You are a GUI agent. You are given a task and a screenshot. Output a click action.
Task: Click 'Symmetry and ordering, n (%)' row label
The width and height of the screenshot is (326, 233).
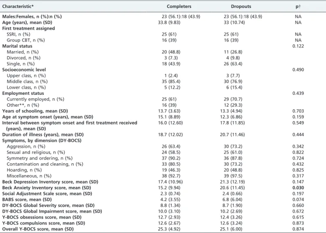point(40,158)
